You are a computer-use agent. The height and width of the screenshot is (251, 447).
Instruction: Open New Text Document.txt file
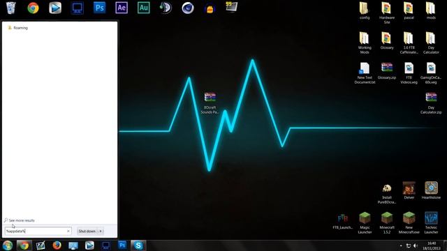[365, 73]
